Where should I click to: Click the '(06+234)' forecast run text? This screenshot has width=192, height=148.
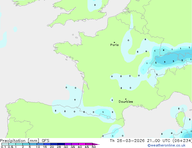tap(182, 141)
